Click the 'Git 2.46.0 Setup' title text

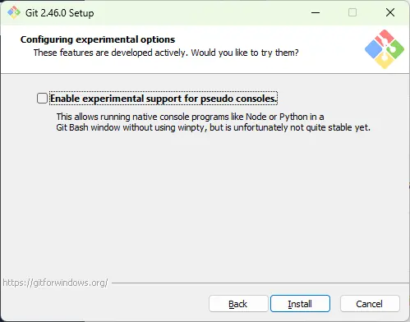(59, 13)
